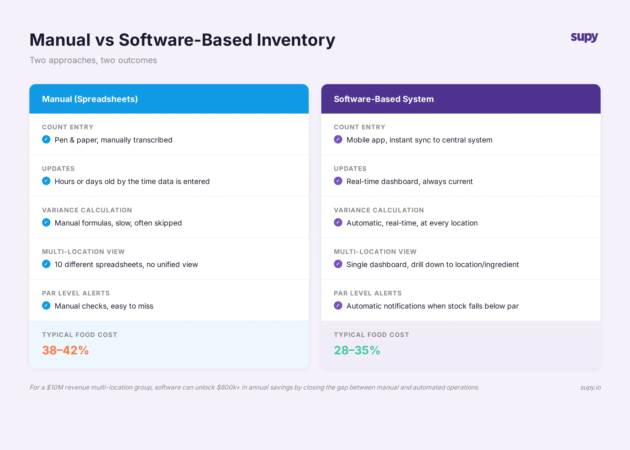Toggle the checkmark beside Automatic, real-time variance
The width and height of the screenshot is (630, 450).
[338, 223]
